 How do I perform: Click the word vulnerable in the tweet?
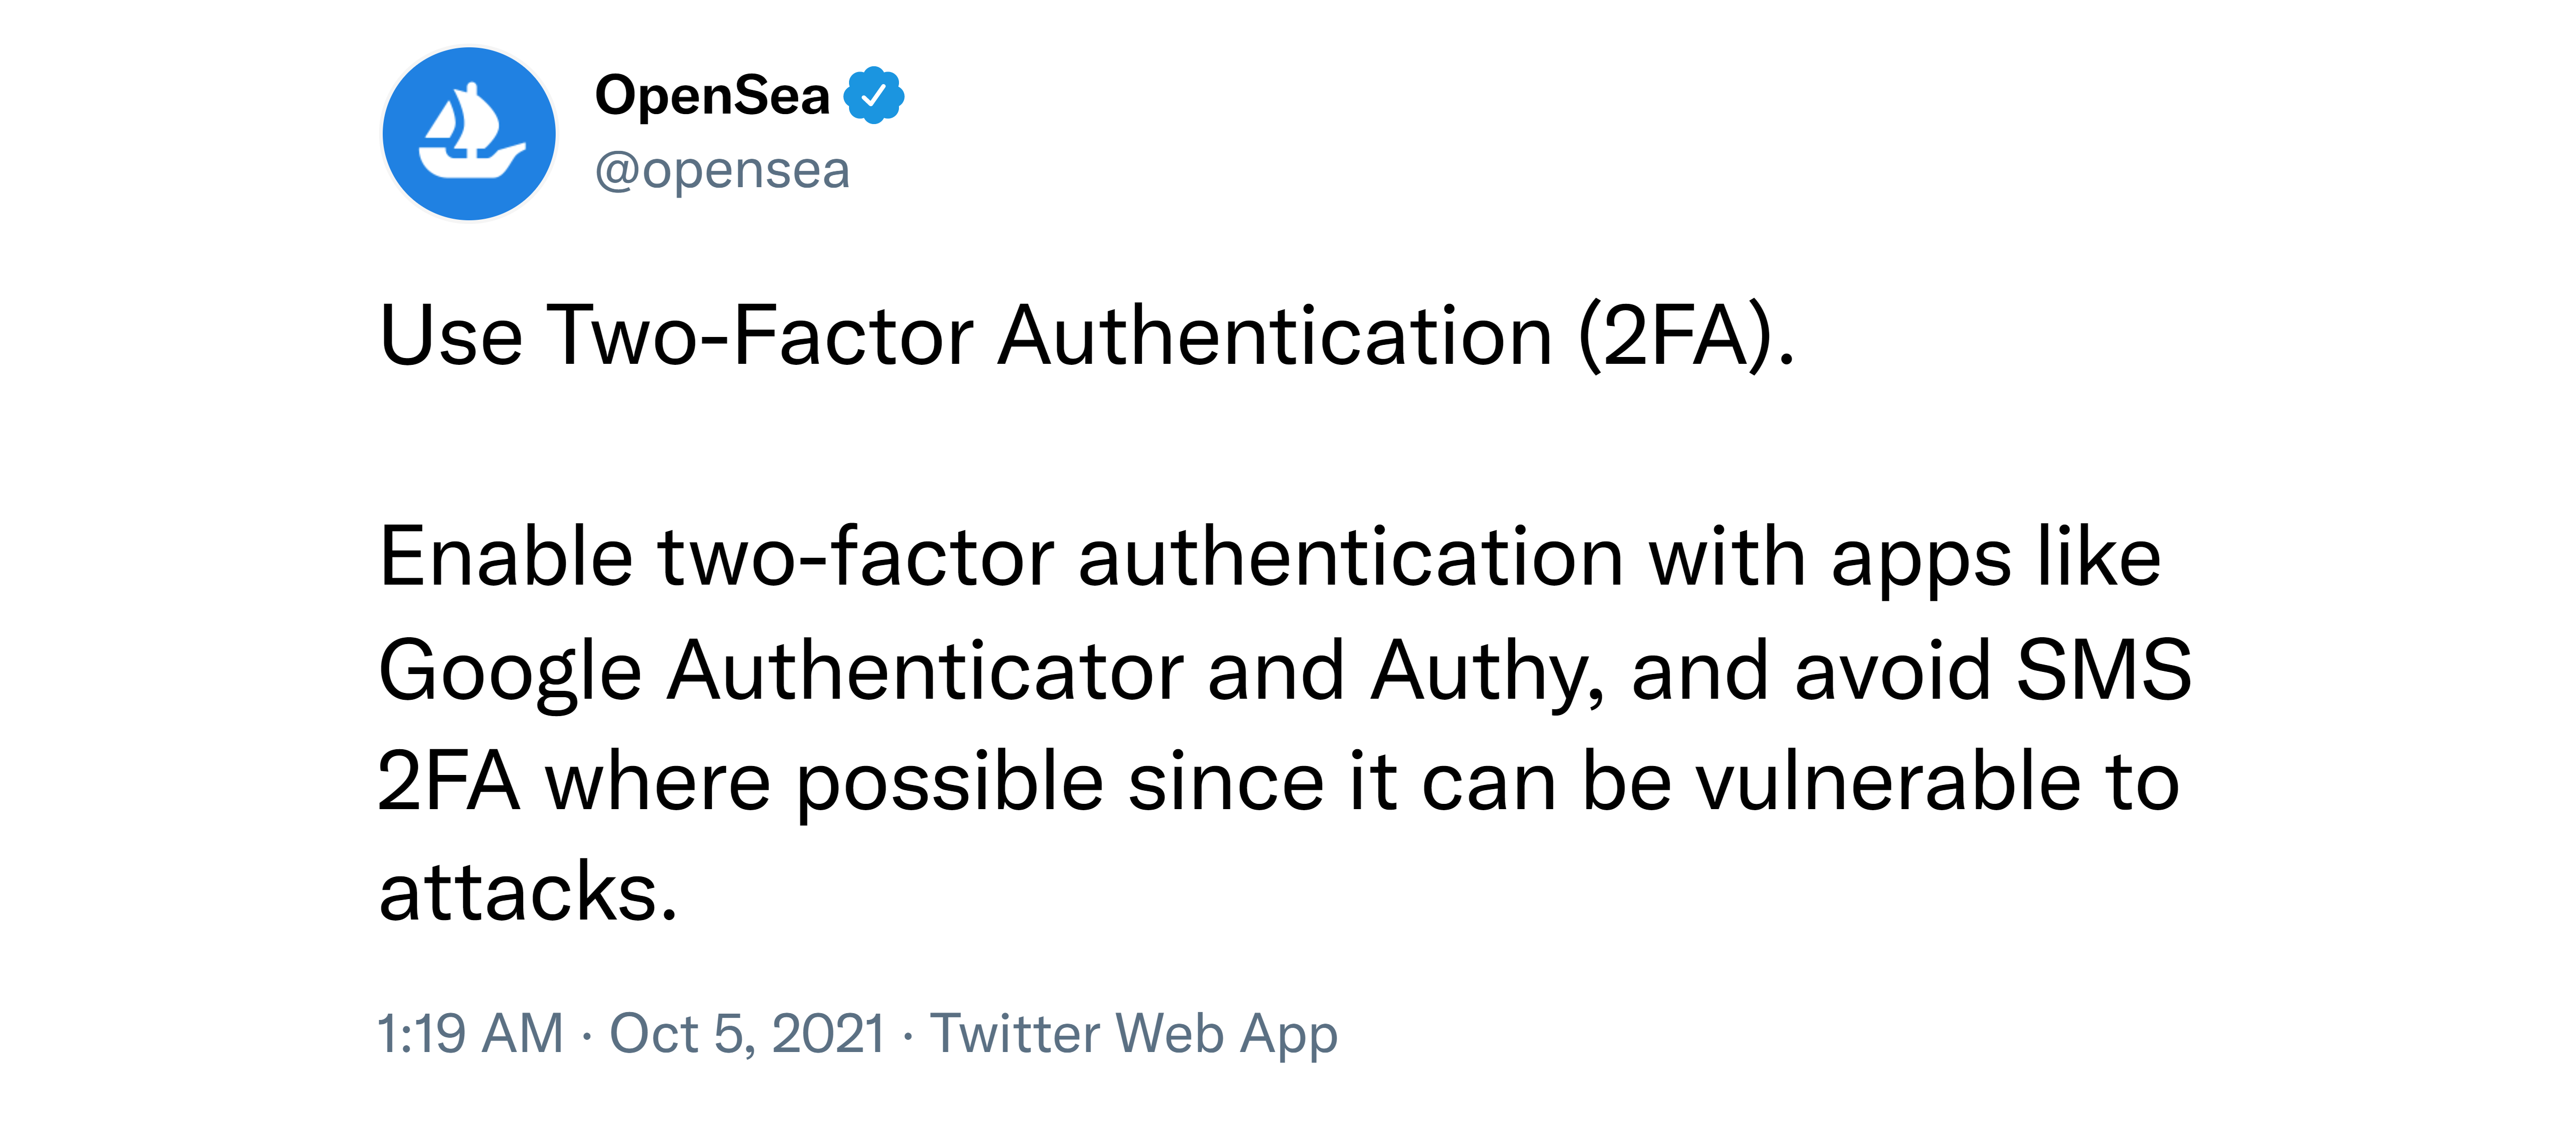click(1888, 781)
